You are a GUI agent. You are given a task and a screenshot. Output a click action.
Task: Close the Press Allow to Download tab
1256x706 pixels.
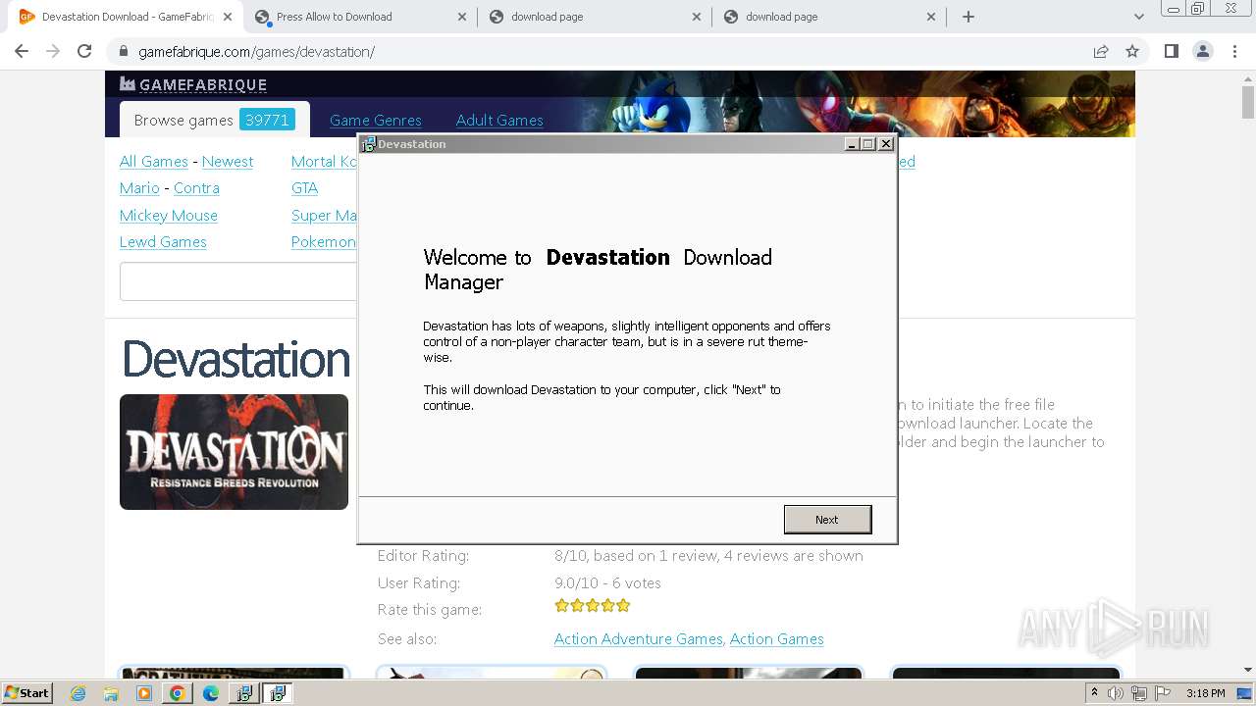click(x=462, y=17)
